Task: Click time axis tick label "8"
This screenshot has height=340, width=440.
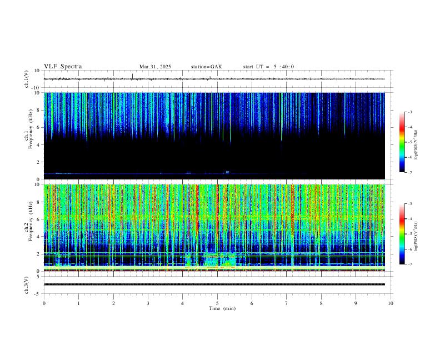Action: [x=321, y=303]
